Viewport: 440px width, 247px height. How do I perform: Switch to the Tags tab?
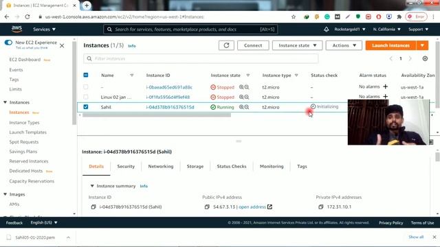pyautogui.click(x=302, y=166)
